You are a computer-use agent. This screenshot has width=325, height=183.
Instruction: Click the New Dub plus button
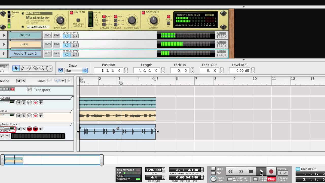[280, 173]
